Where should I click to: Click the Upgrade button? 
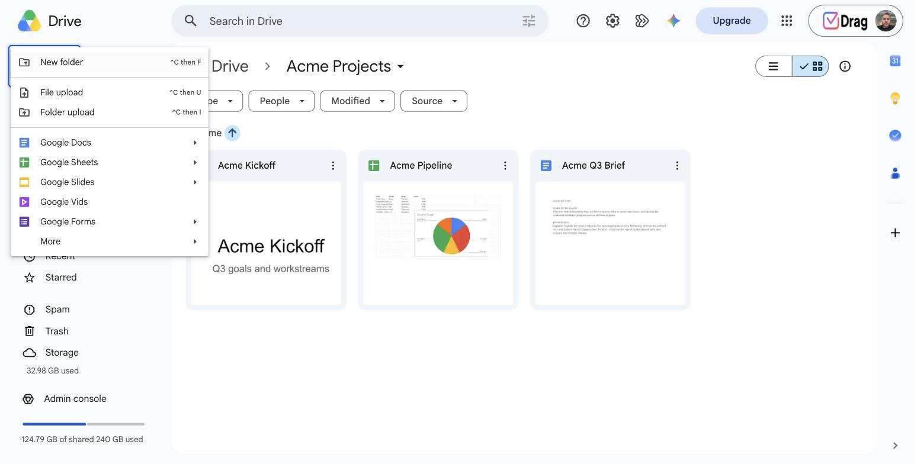tap(732, 21)
